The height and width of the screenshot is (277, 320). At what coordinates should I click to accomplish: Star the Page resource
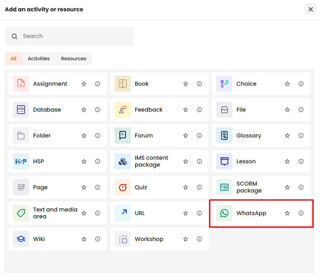84,187
